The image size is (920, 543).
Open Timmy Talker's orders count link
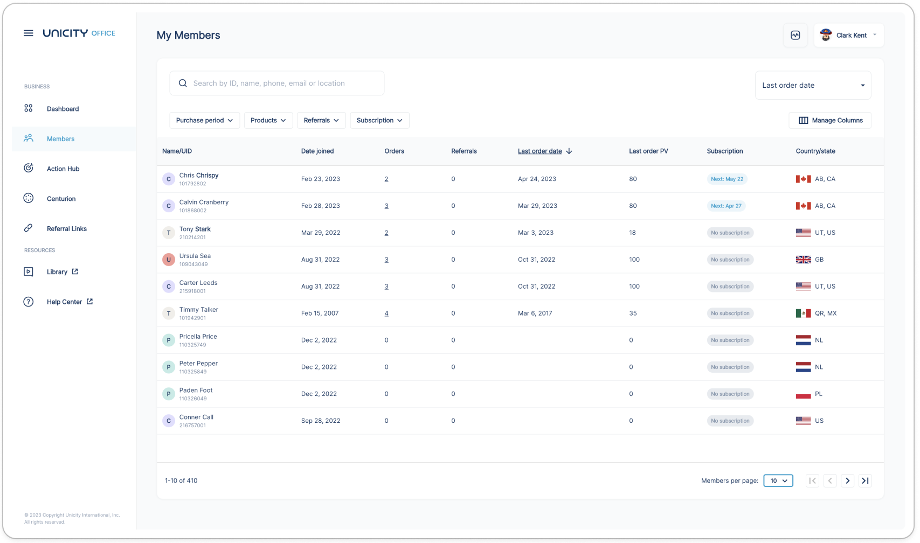(x=386, y=314)
